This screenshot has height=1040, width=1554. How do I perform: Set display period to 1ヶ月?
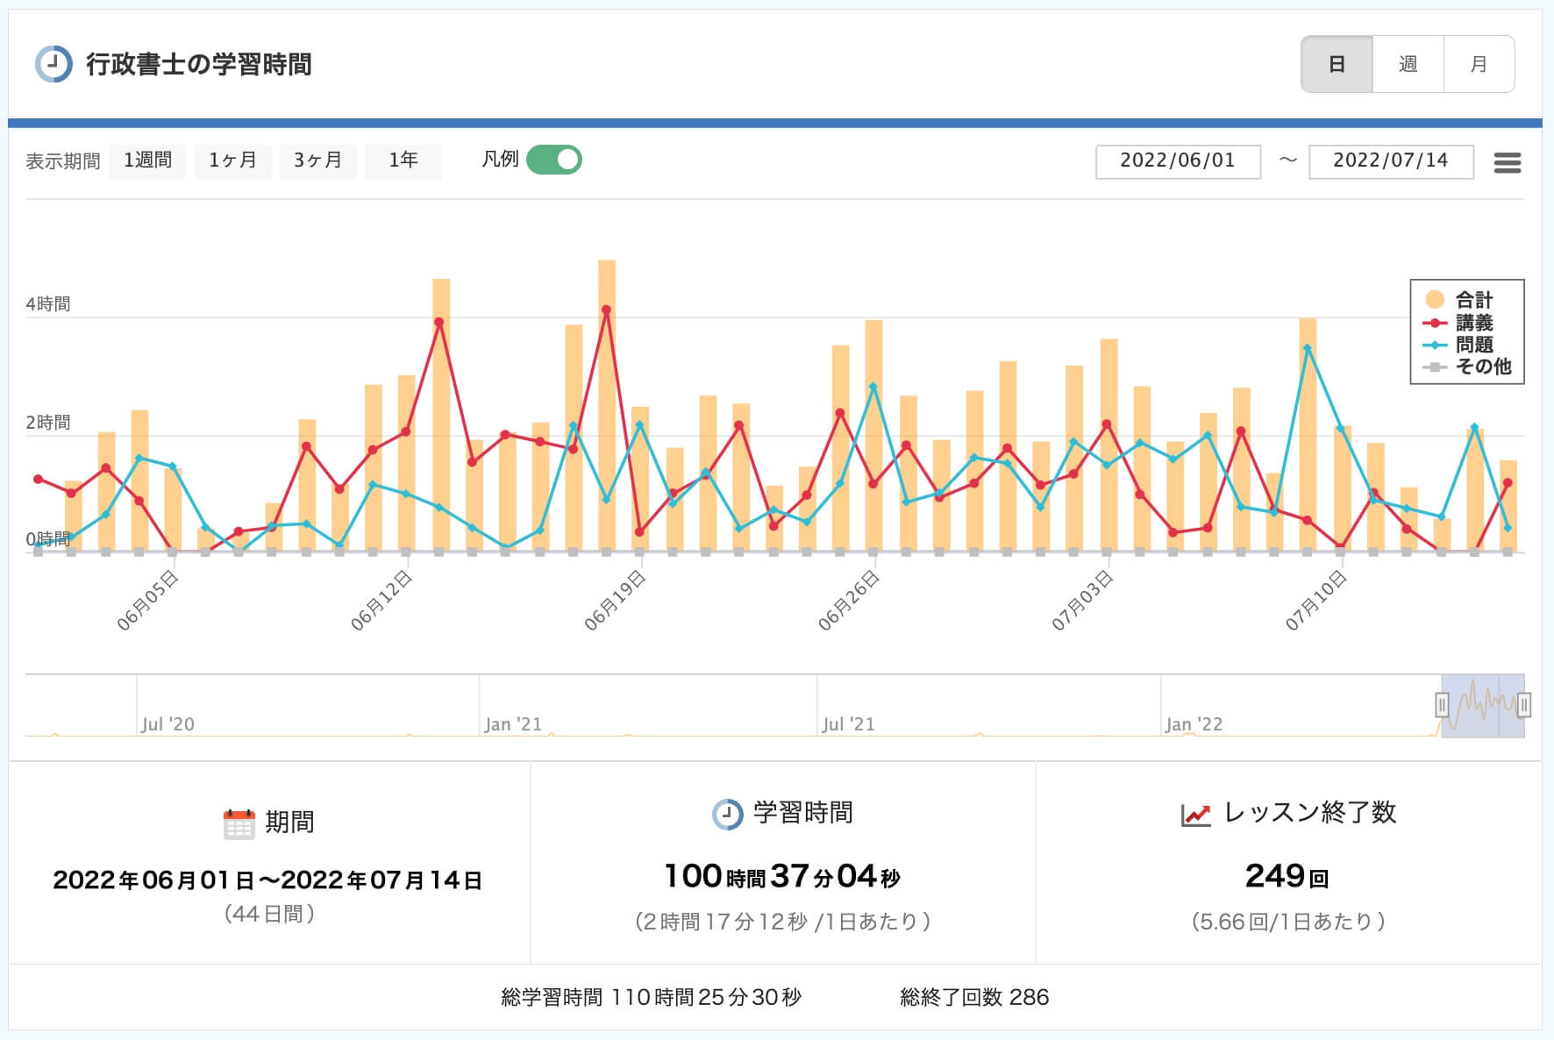pyautogui.click(x=232, y=160)
